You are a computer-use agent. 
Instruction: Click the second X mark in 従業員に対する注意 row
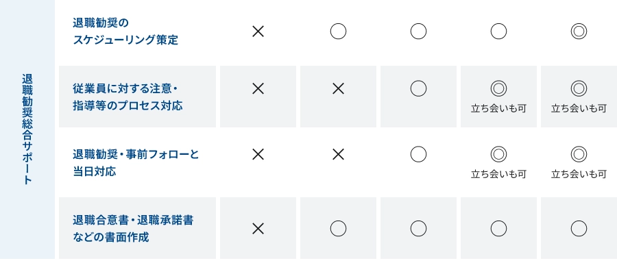[338, 89]
